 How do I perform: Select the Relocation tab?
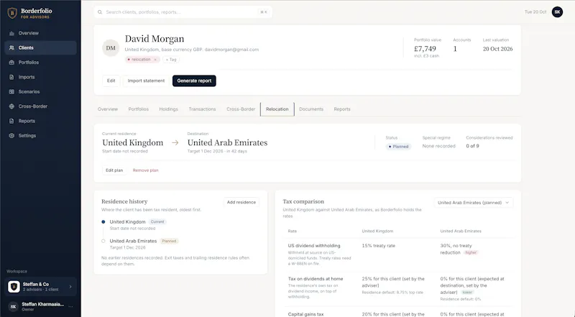point(277,109)
